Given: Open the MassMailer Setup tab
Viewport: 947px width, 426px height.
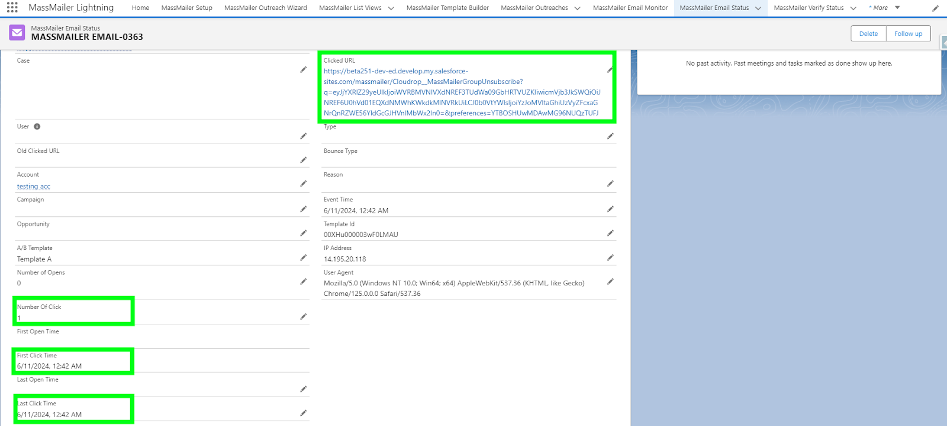Looking at the screenshot, I should [186, 8].
